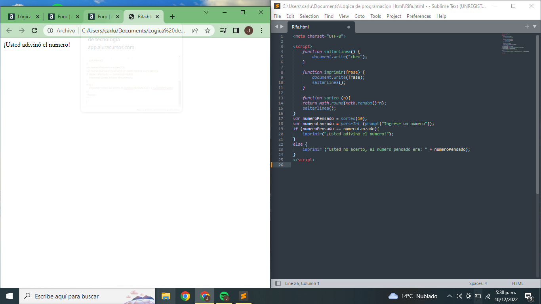Open Preferences menu in Sublime Text
This screenshot has height=304, width=541.
[x=419, y=16]
